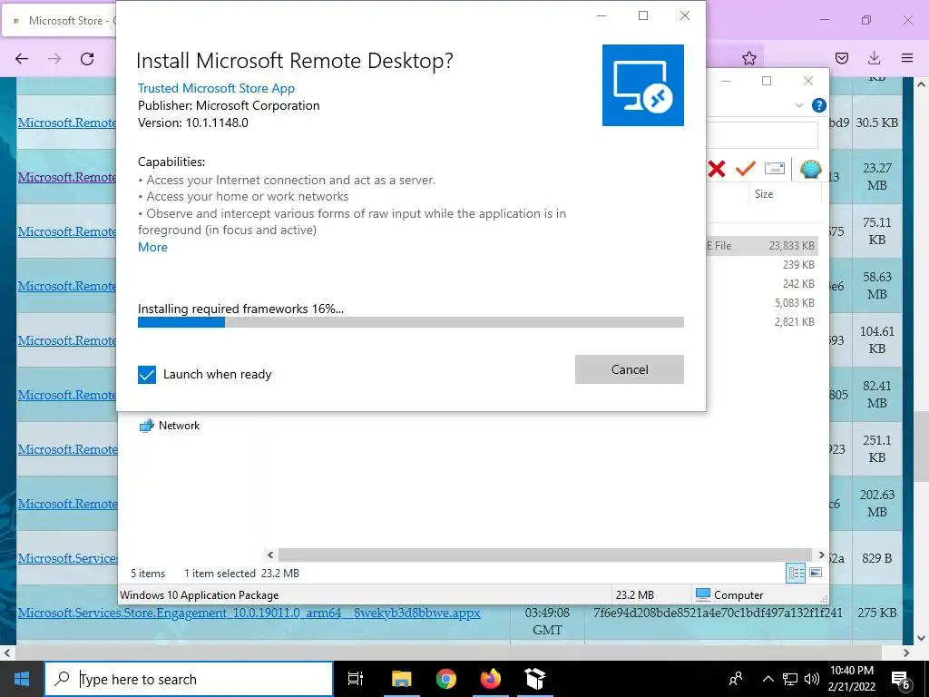This screenshot has width=929, height=697.
Task: Bookmark this page with the star icon
Action: (748, 58)
